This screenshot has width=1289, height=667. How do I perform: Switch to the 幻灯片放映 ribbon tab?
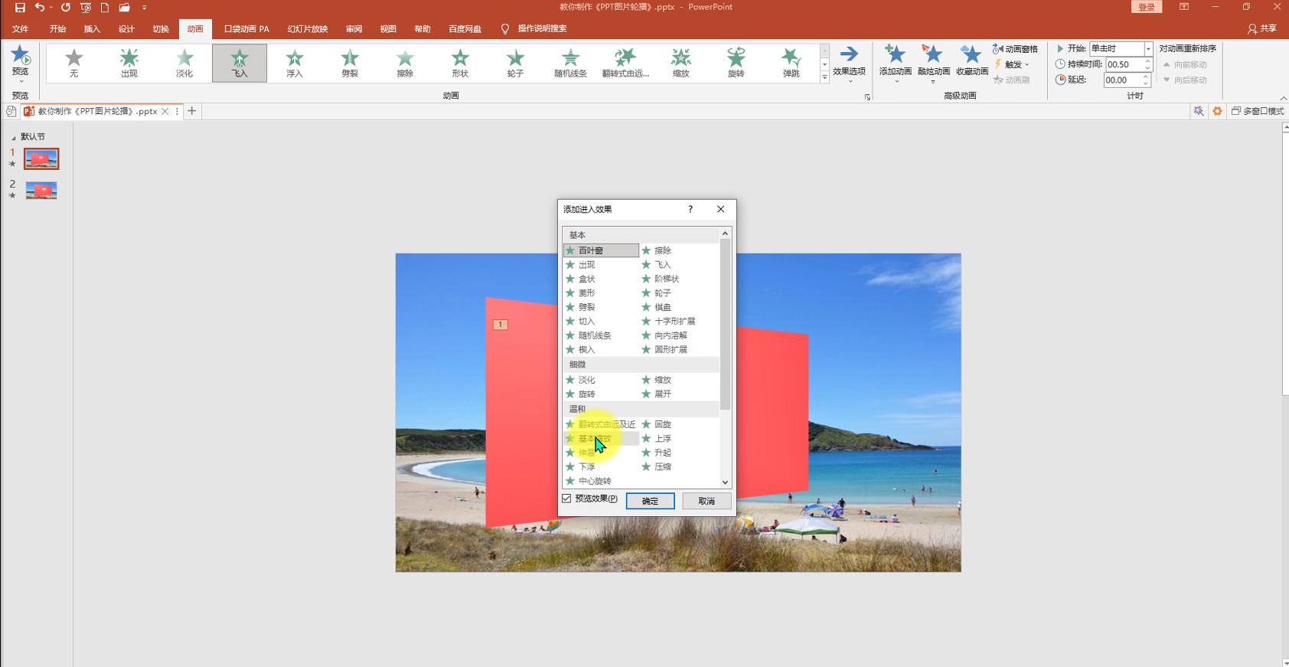coord(308,29)
